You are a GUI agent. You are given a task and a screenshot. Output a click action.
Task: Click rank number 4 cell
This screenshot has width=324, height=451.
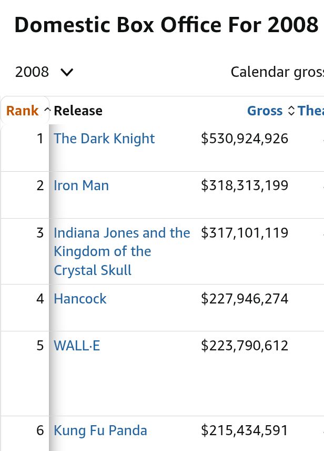tap(40, 299)
